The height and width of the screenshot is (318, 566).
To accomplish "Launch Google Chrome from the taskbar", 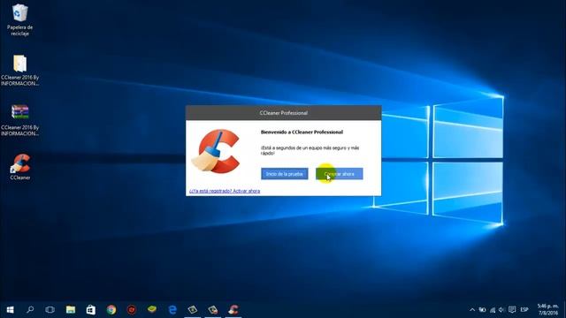I will point(111,310).
